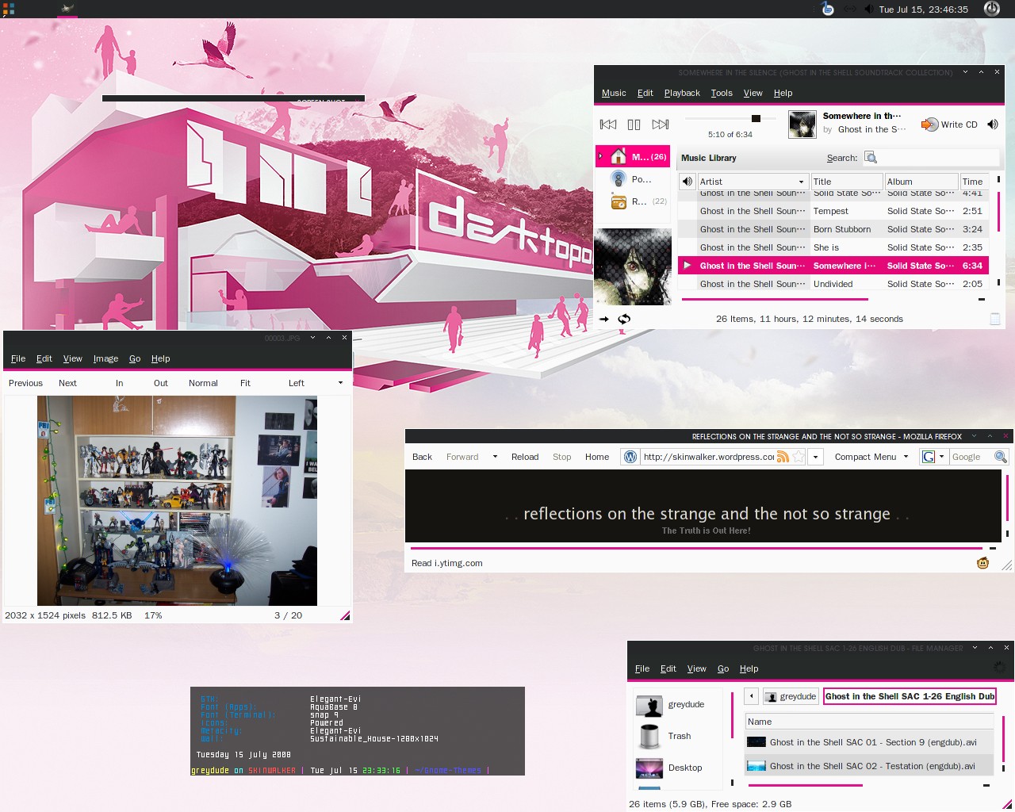
Task: Click the clipboard icon in music player status bar
Action: pyautogui.click(x=995, y=319)
